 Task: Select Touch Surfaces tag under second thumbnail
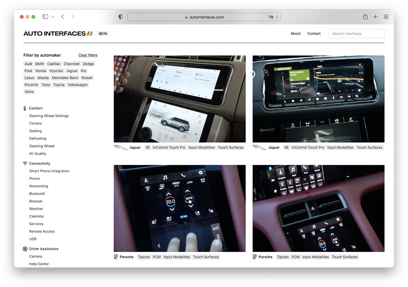click(x=370, y=148)
